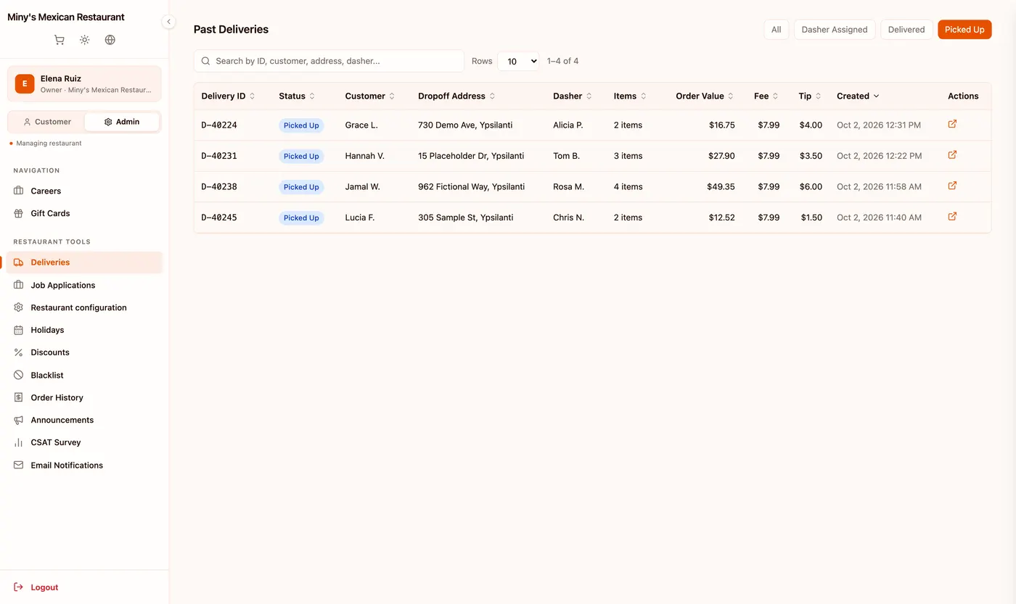Open delivery D-40231 external link icon
Screen dimensions: 1016x604
pyautogui.click(x=952, y=155)
